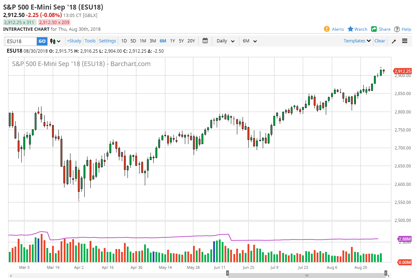The image size is (420, 278).
Task: Open the chart Settings menu
Action: [x=107, y=41]
